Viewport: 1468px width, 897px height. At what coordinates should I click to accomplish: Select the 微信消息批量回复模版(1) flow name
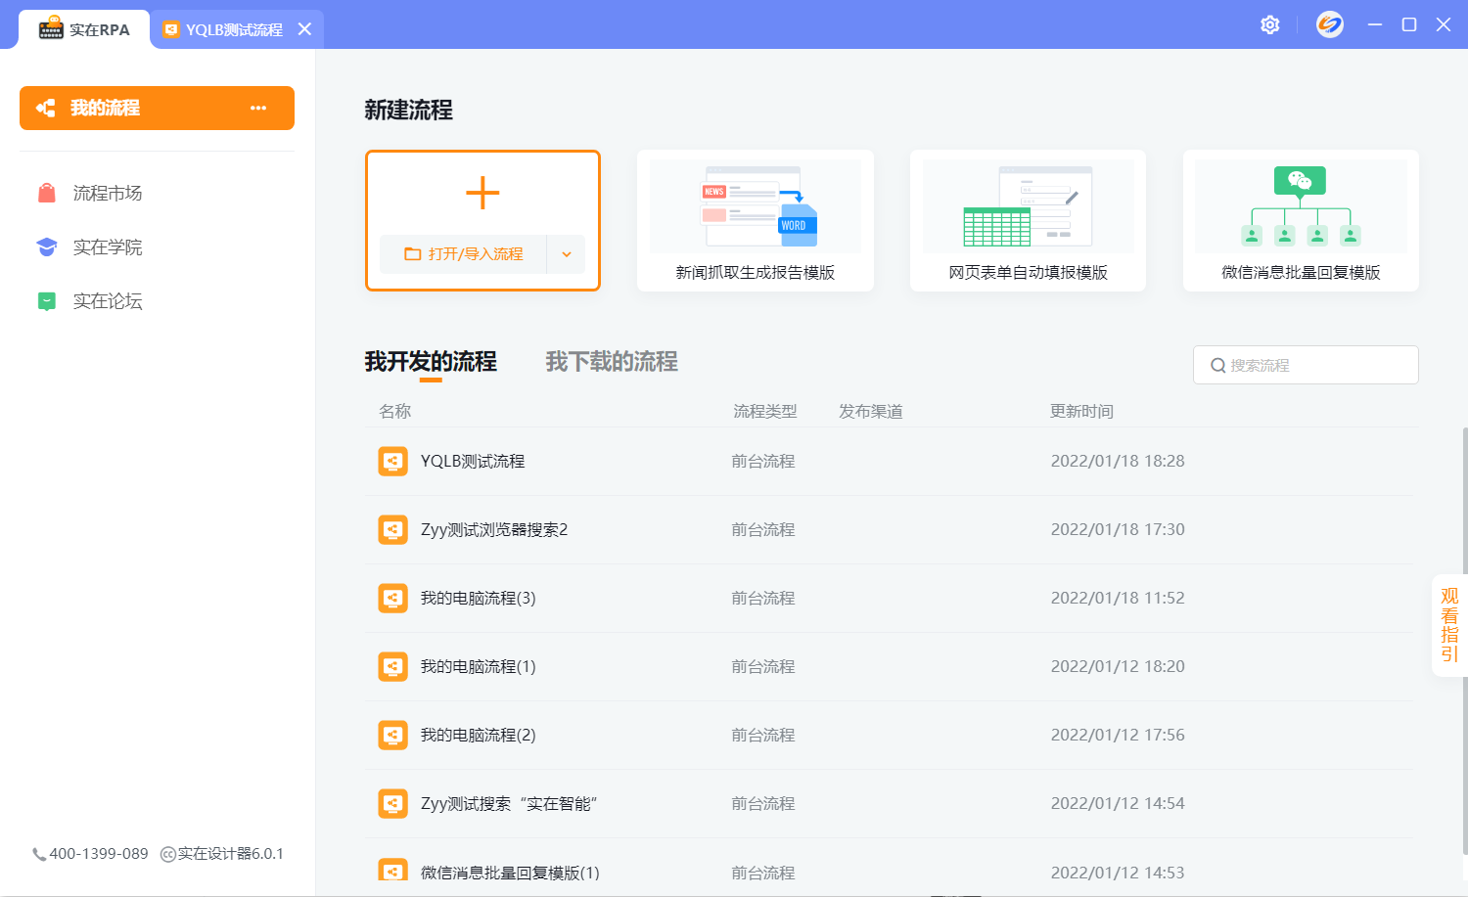tap(510, 873)
